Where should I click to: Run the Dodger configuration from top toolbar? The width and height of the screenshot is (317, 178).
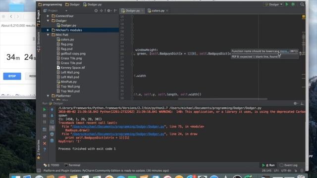pos(287,4)
